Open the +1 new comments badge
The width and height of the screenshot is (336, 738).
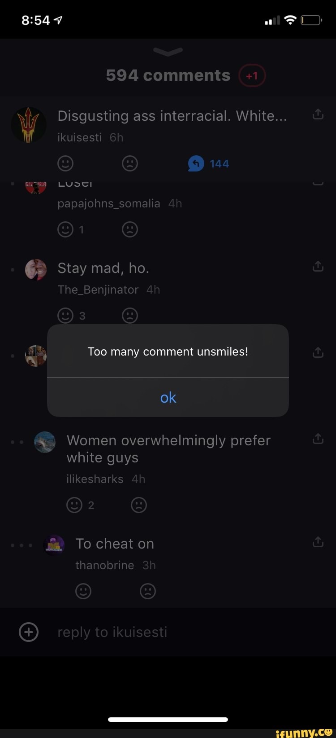pos(252,75)
